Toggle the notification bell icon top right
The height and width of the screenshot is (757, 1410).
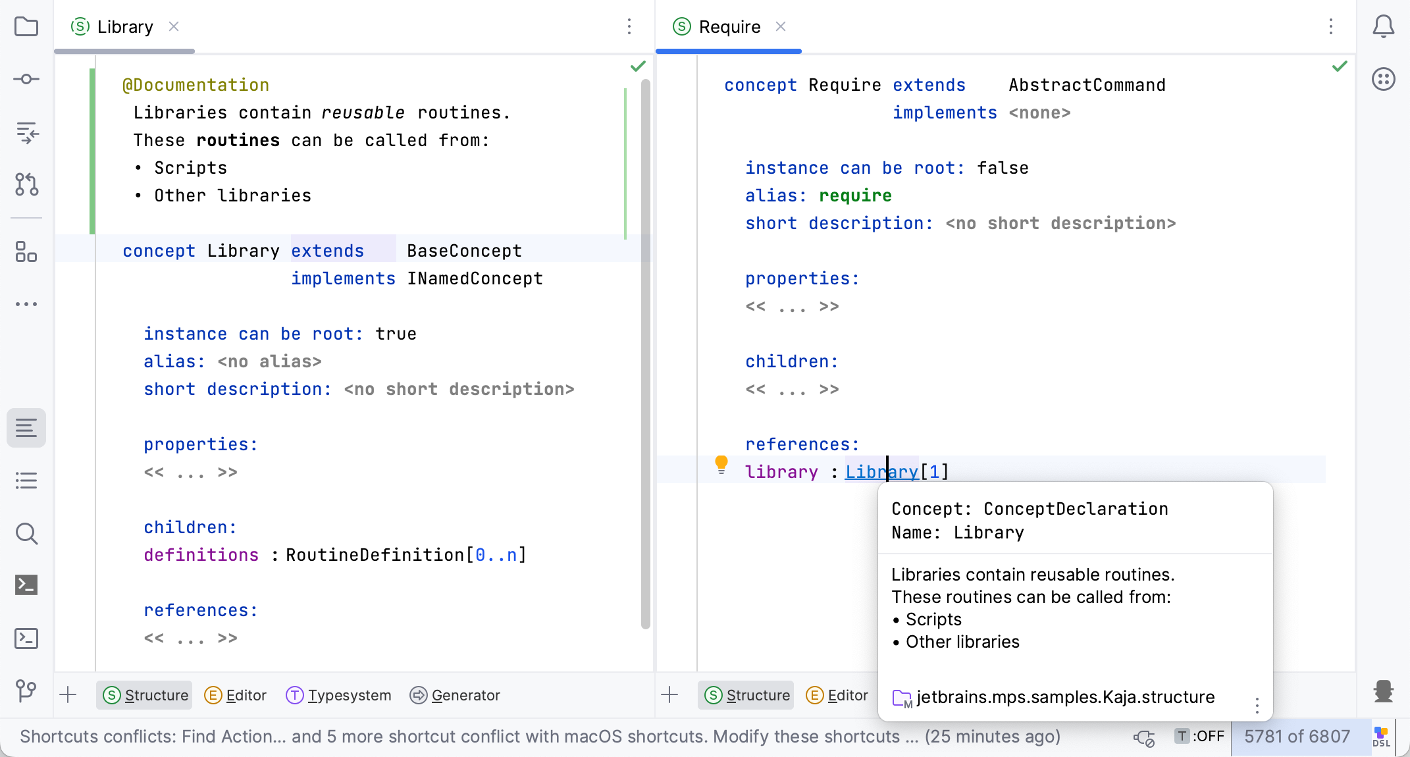[1384, 27]
